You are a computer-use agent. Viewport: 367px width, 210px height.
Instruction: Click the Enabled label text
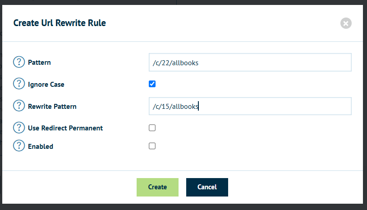(41, 147)
